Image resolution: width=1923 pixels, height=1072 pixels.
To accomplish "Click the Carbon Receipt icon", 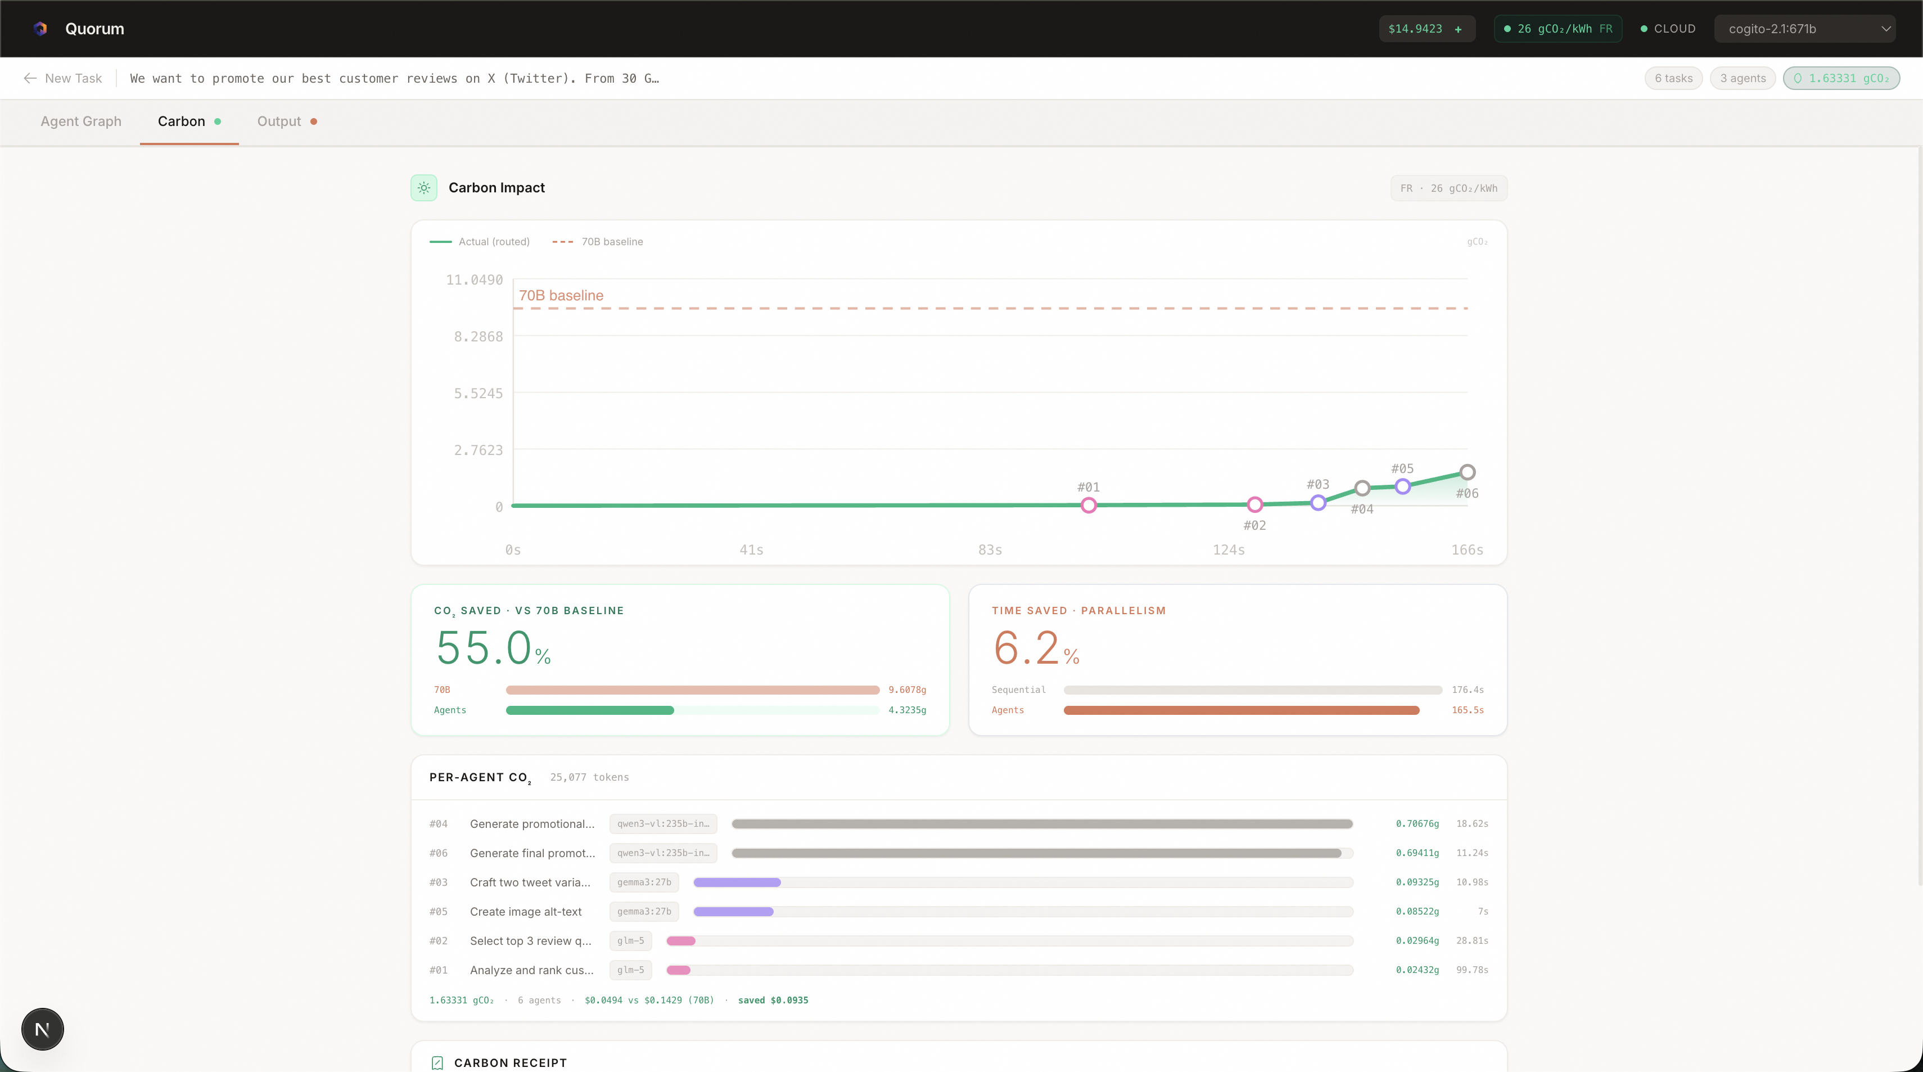I will coord(437,1062).
